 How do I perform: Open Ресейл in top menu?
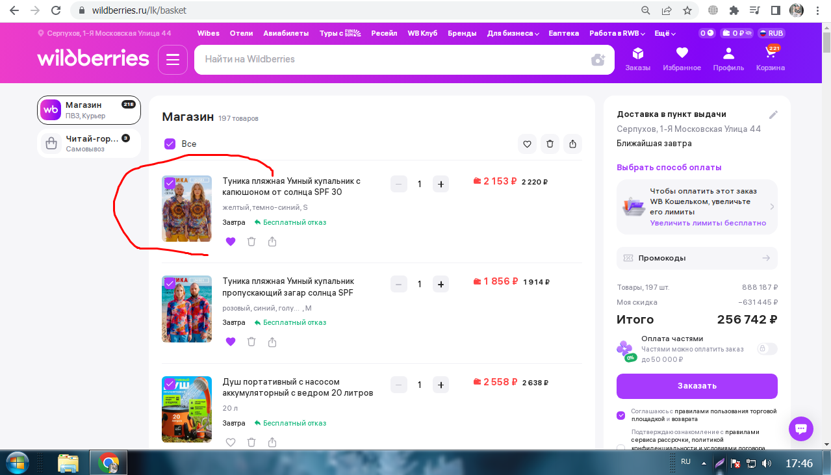tap(384, 33)
